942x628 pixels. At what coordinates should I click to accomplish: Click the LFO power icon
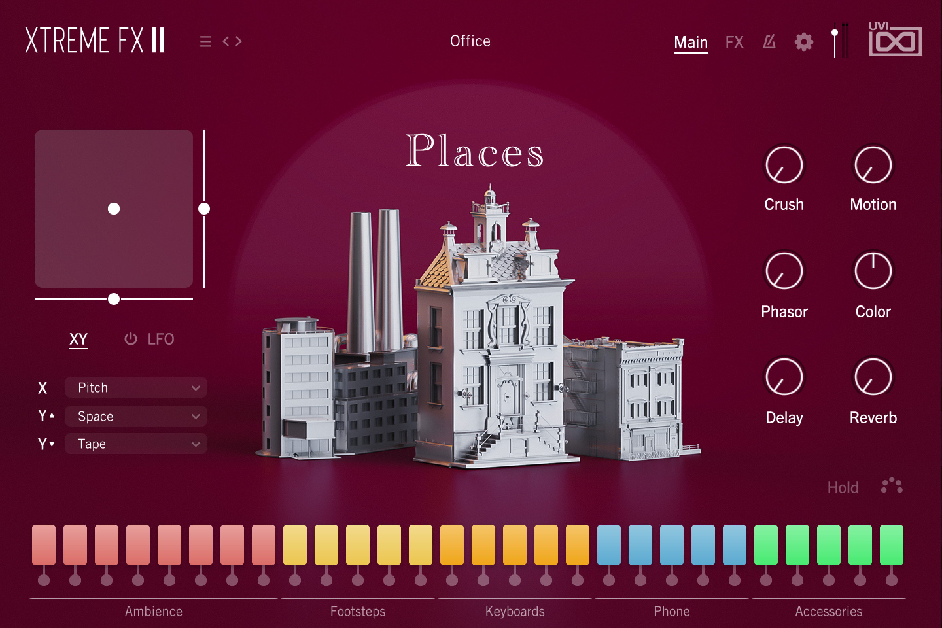tap(131, 339)
